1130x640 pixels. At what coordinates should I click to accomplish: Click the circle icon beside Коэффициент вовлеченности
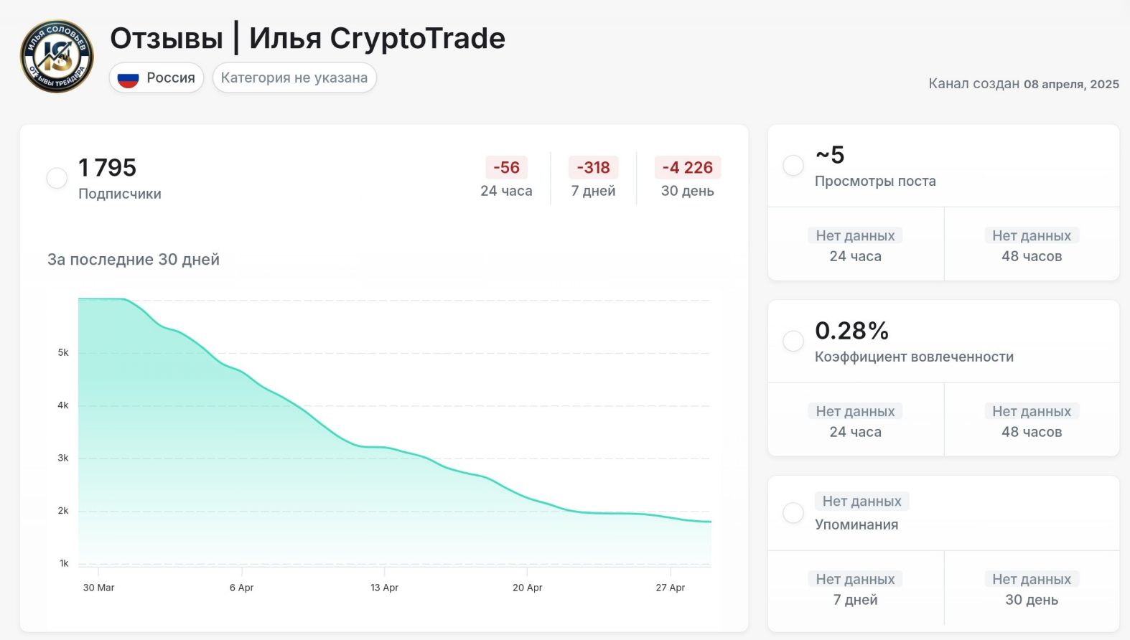(793, 341)
